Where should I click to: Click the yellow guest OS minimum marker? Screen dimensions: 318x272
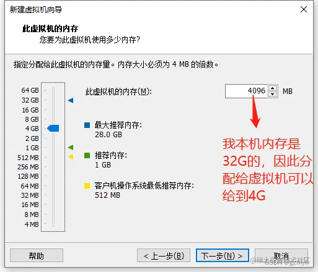coord(71,156)
